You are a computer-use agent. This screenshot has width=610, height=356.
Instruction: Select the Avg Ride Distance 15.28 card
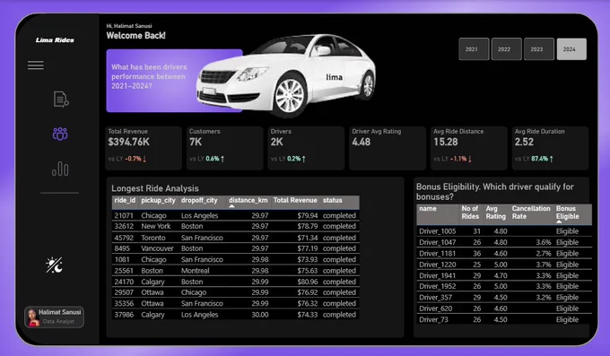469,148
